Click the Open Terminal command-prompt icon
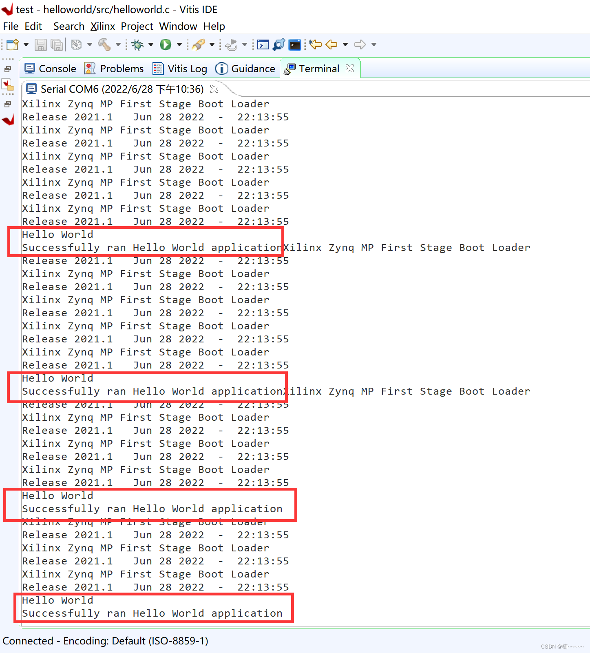Viewport: 590px width, 653px height. [263, 44]
